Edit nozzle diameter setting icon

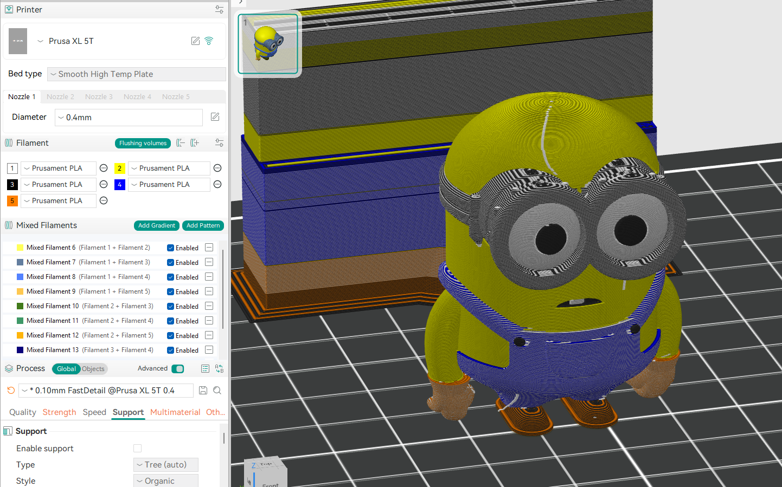coord(215,117)
